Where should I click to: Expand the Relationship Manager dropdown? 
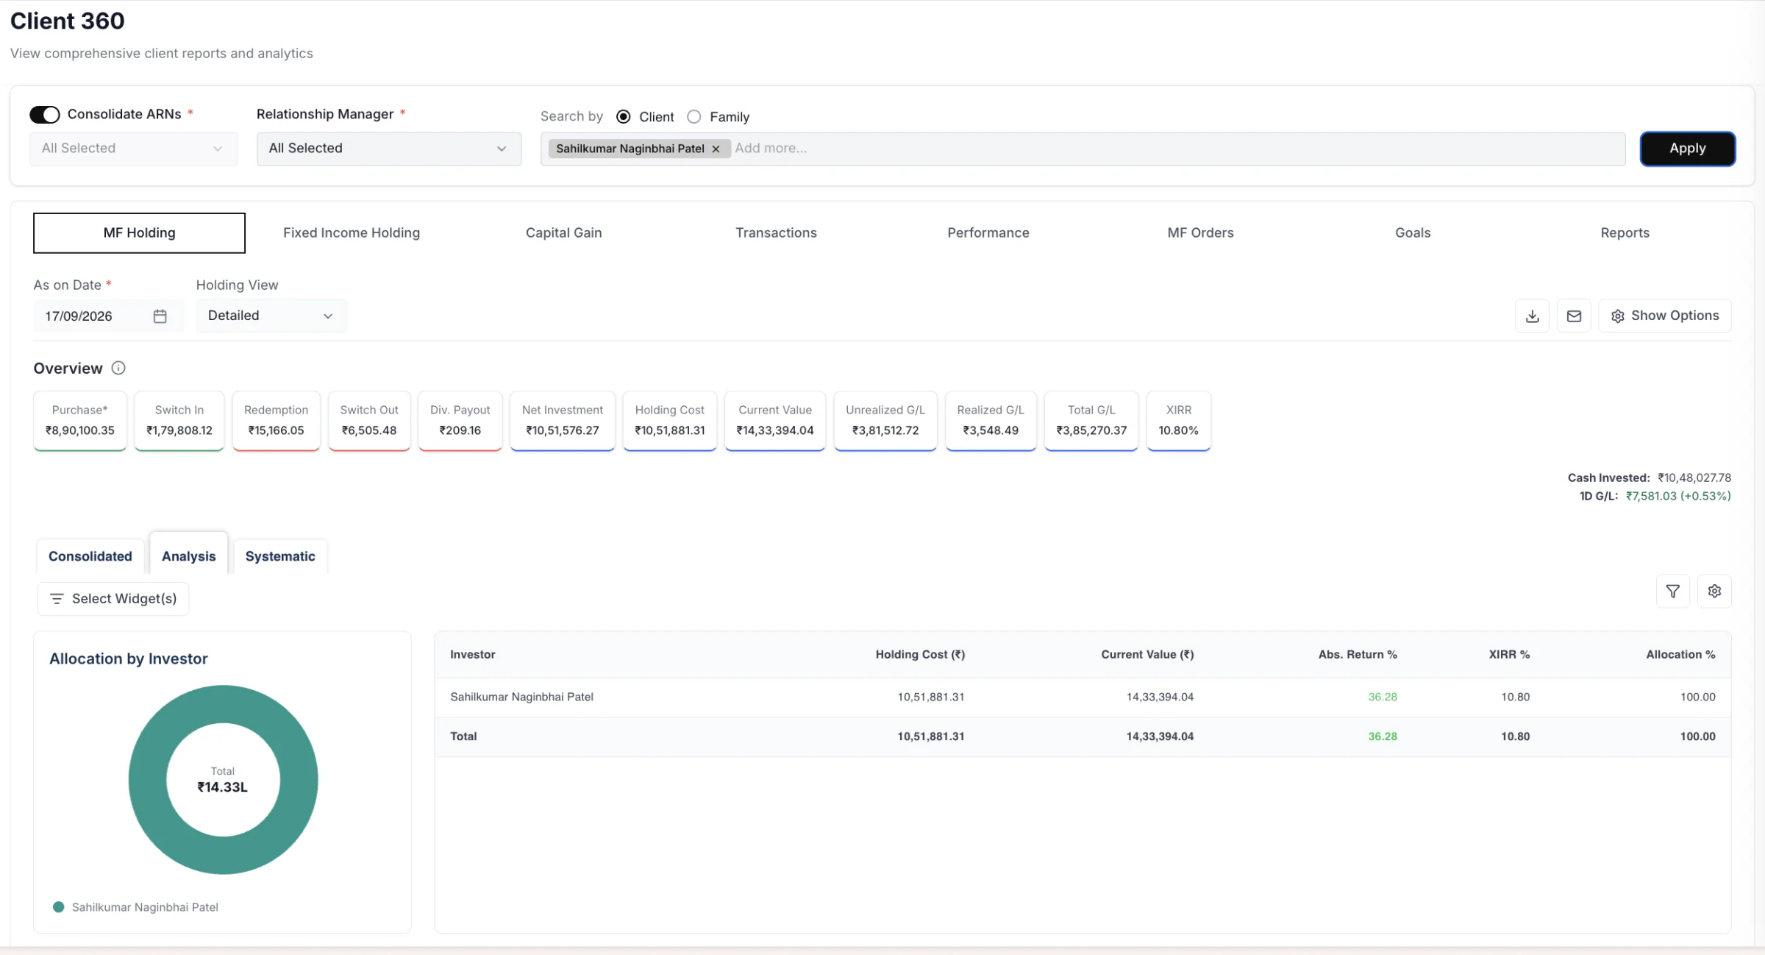pos(389,149)
